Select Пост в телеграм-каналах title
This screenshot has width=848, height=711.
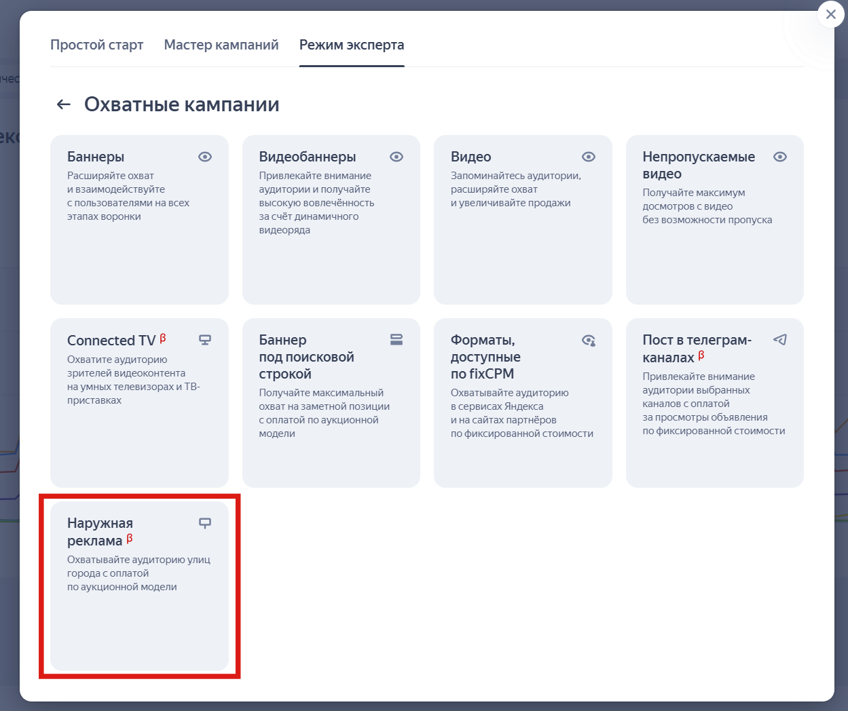click(x=697, y=348)
